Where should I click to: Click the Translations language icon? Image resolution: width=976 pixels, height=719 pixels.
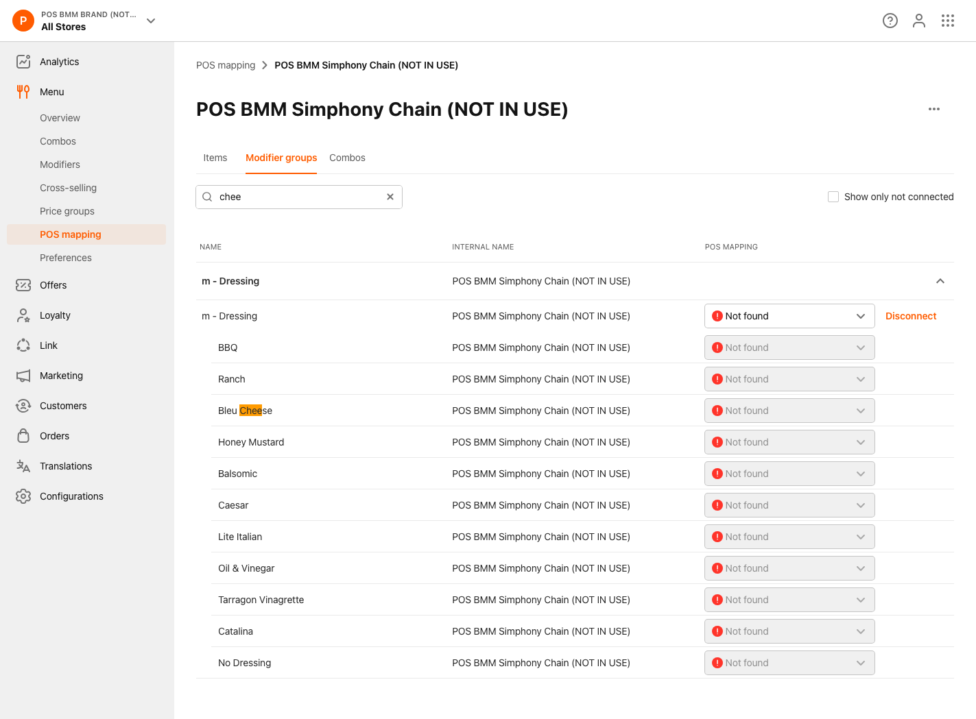click(23, 466)
